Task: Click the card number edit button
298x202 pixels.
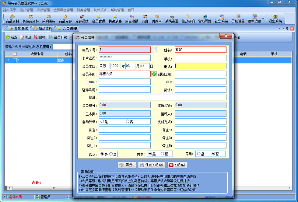Action: 154,50
